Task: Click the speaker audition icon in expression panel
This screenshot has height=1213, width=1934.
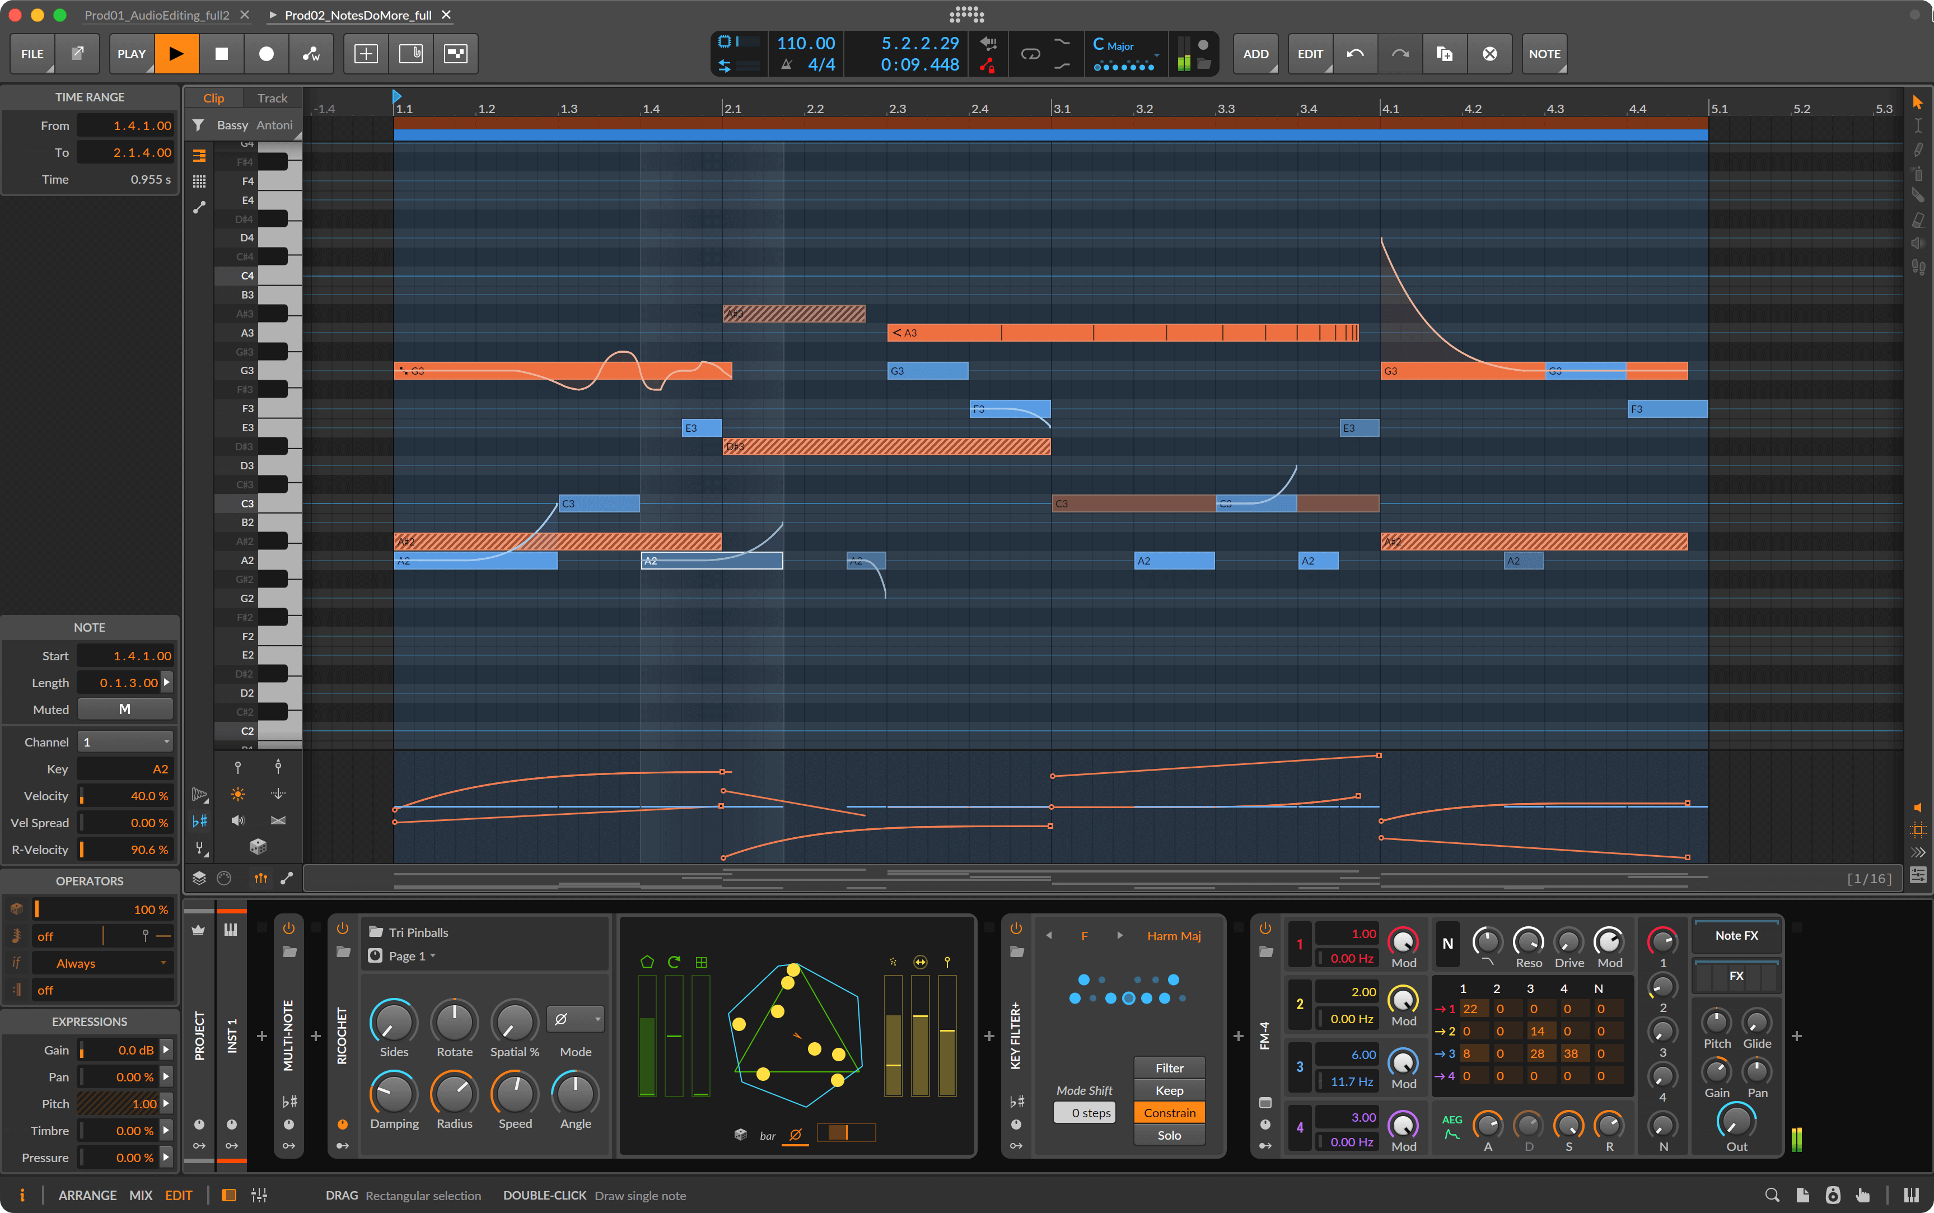Action: (x=237, y=820)
